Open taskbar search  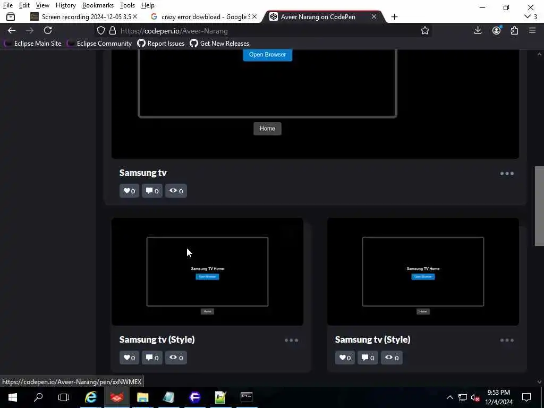point(38,397)
